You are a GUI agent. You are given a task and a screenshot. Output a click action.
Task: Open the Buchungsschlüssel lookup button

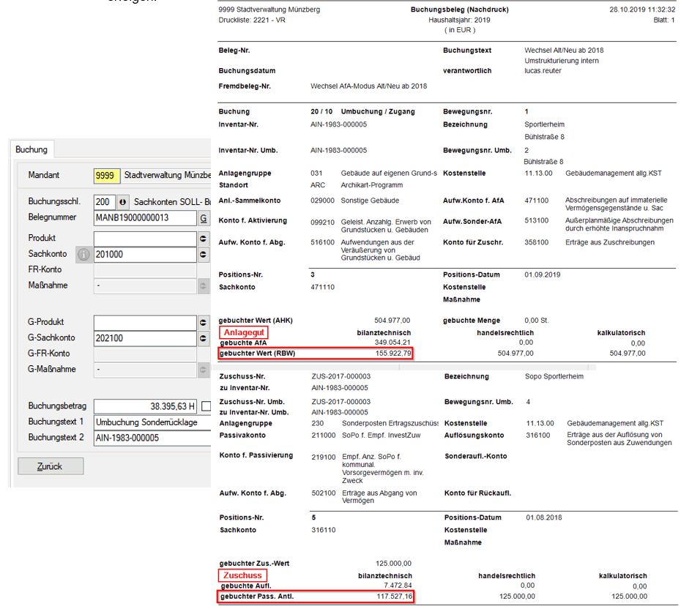(x=122, y=201)
